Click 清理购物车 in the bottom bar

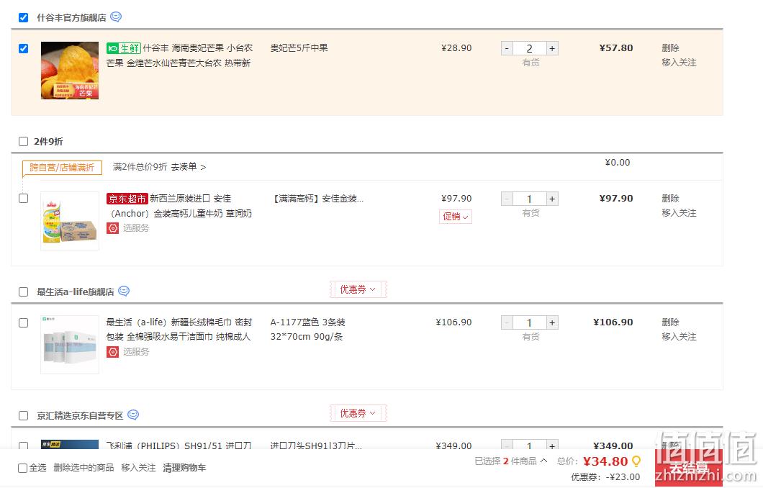[x=184, y=468]
